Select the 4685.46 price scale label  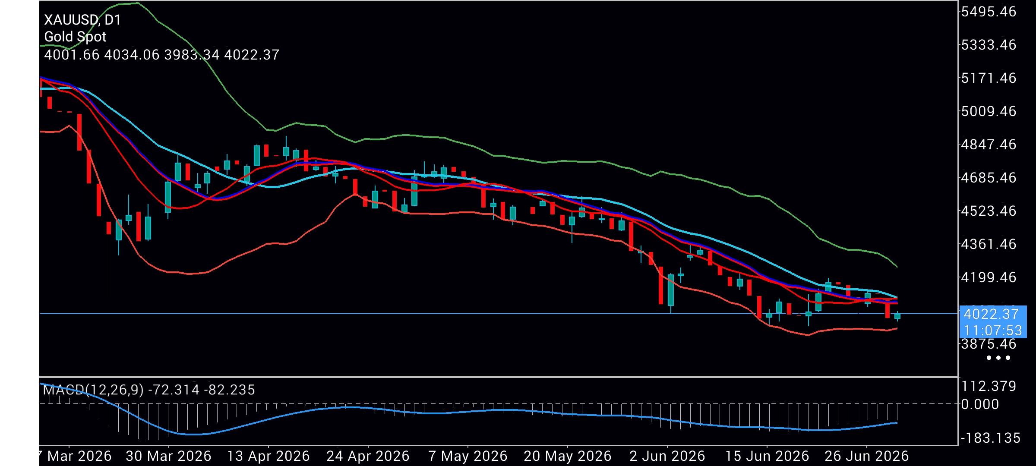(x=989, y=177)
